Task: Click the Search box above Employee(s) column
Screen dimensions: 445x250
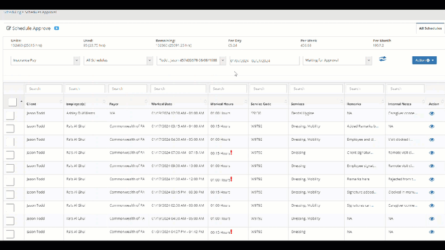Action: tap(85, 89)
